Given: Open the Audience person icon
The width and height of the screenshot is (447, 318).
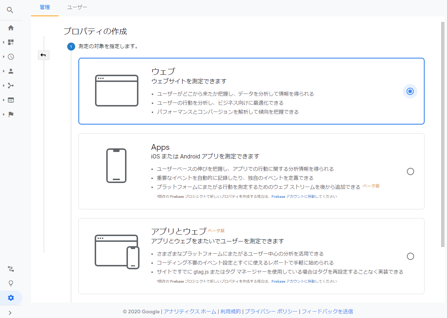Looking at the screenshot, I should click(11, 71).
